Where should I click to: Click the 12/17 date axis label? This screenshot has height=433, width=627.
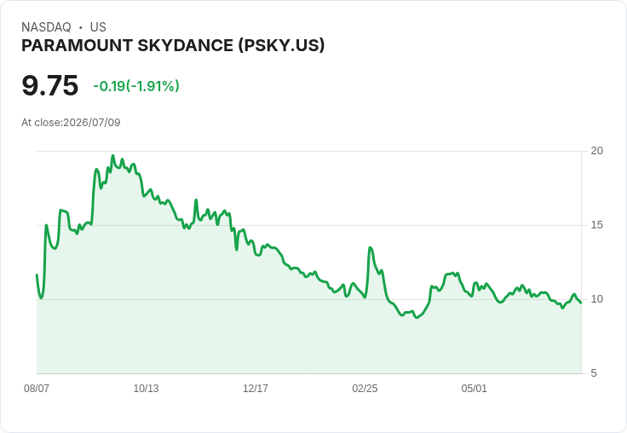click(x=256, y=388)
